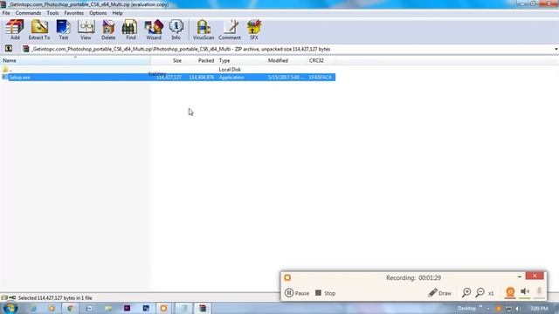Click the archive path in address bar
Viewport: 559px width, 314px height.
pyautogui.click(x=181, y=49)
